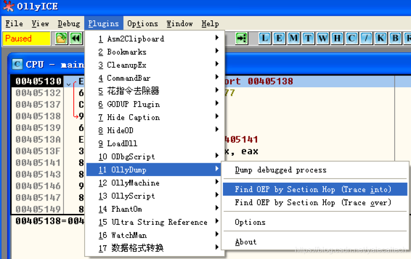Open the View menu

[40, 24]
